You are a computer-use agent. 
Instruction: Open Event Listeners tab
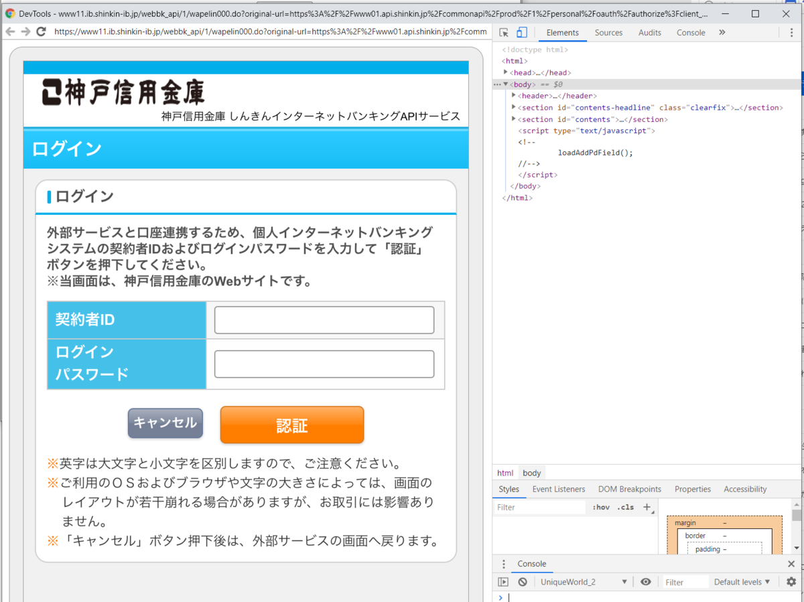[559, 489]
